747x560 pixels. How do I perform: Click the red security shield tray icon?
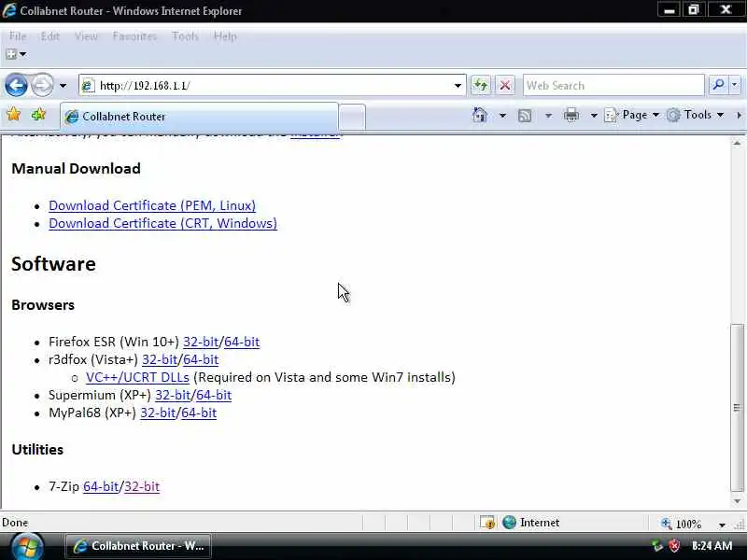coord(674,546)
